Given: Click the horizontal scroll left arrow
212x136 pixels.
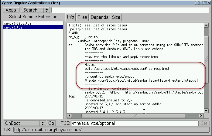Looking at the screenshot, I should click(x=69, y=116).
